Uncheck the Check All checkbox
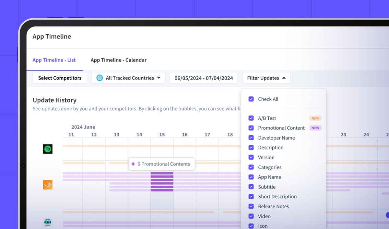 tap(251, 99)
